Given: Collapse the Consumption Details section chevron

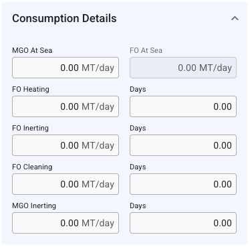Looking at the screenshot, I should tap(235, 18).
